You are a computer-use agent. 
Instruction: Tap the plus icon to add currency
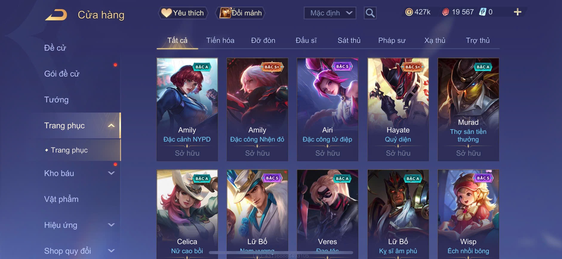point(518,12)
